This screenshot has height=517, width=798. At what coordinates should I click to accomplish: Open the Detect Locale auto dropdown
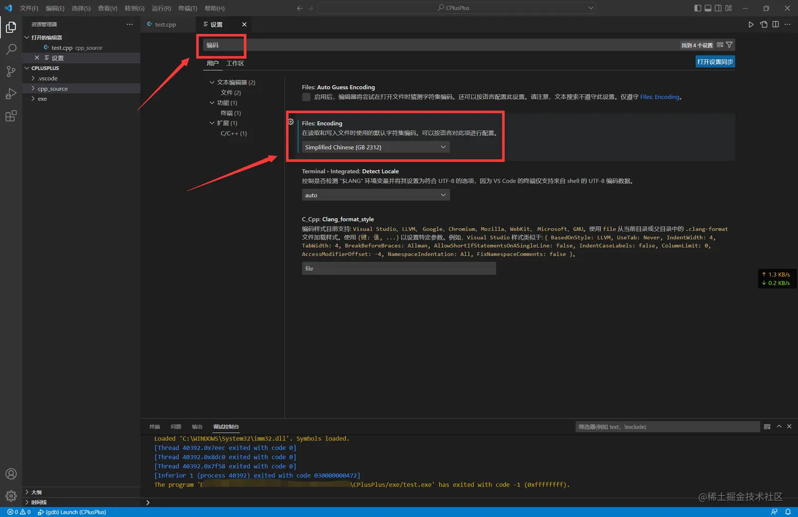[376, 195]
